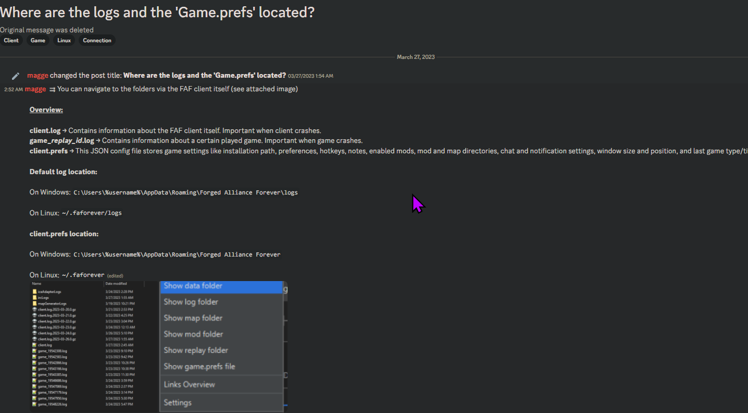Open the attached screenshot image
This screenshot has height=413, width=748.
click(x=158, y=347)
